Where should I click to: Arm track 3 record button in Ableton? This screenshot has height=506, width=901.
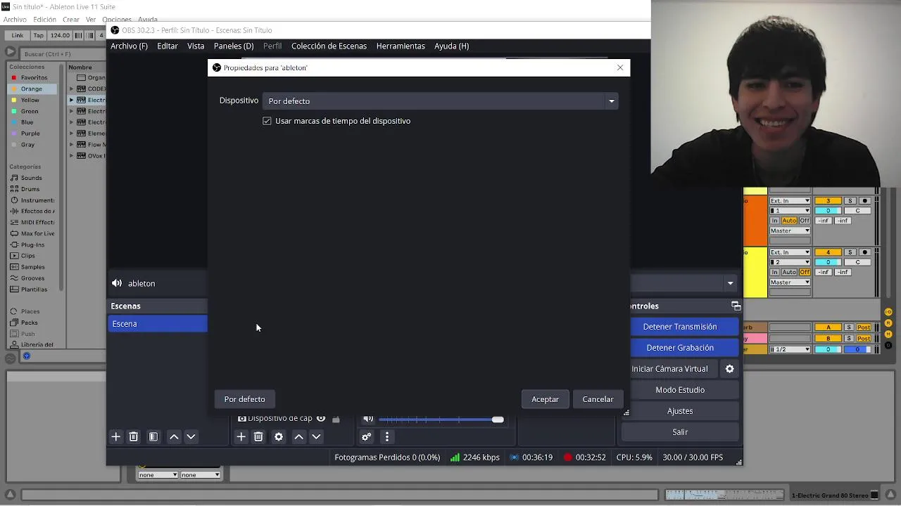[865, 201]
